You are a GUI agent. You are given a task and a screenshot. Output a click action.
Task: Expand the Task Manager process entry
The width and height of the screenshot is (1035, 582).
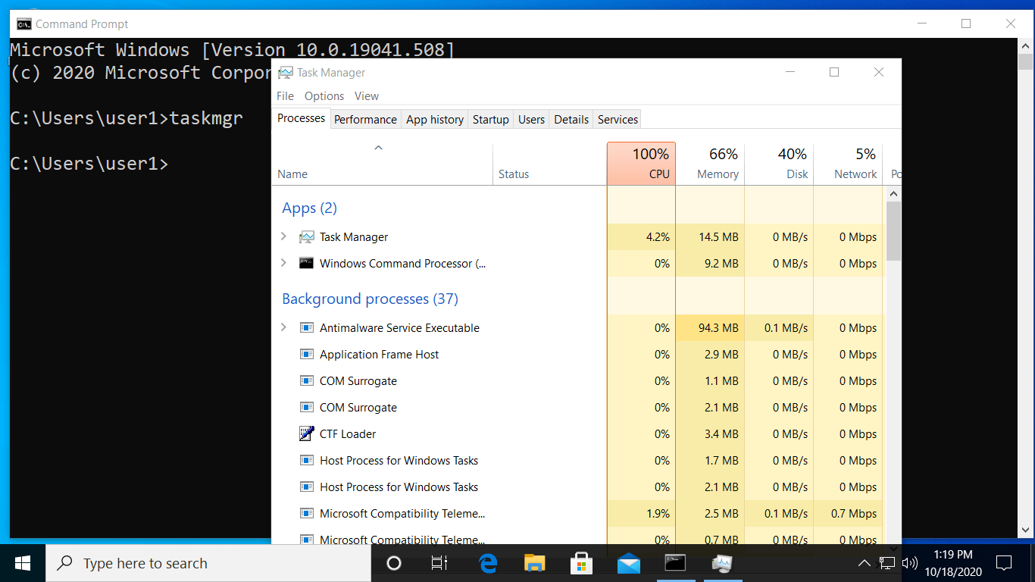[x=284, y=236]
